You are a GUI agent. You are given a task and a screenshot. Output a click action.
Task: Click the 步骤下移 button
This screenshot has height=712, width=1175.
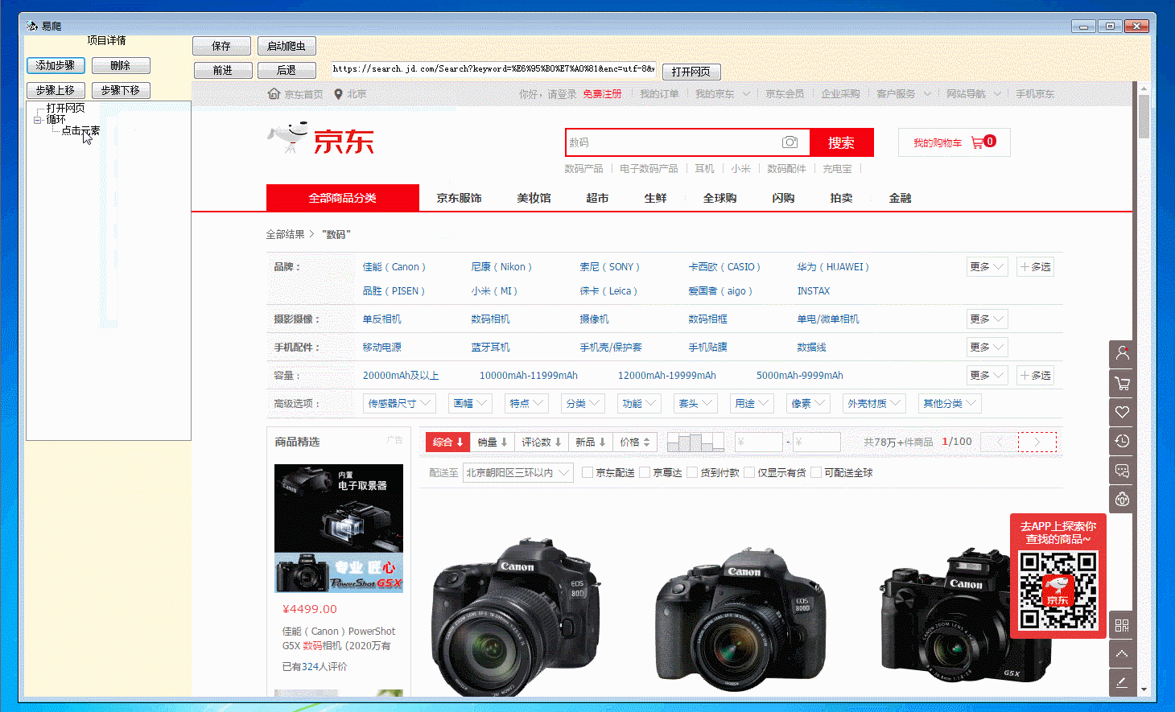121,90
